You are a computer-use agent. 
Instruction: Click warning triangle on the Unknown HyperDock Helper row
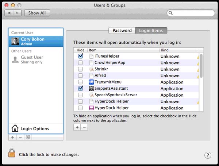click(x=198, y=103)
